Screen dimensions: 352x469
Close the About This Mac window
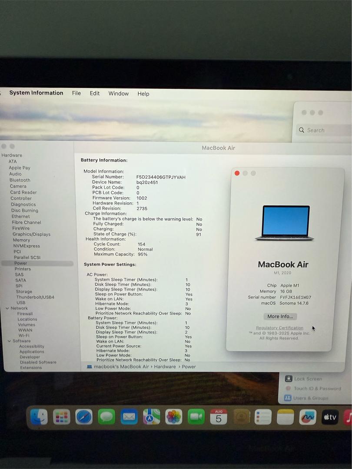237,173
